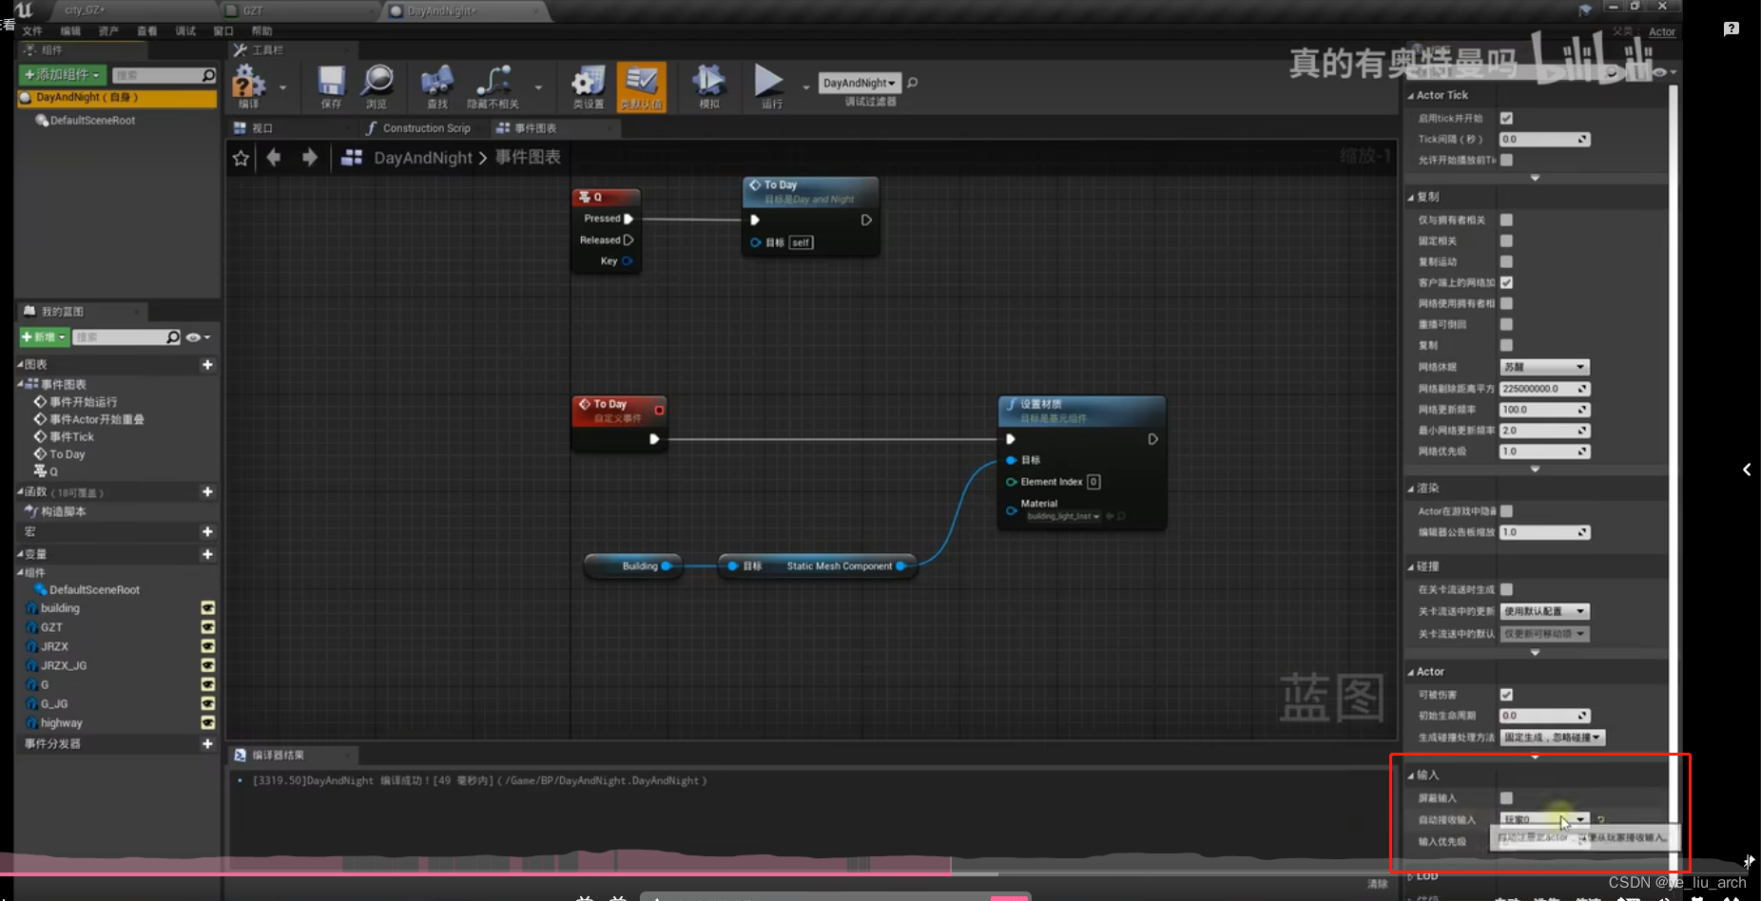The height and width of the screenshot is (901, 1761).
Task: Open the 编辑 menu
Action: [70, 31]
